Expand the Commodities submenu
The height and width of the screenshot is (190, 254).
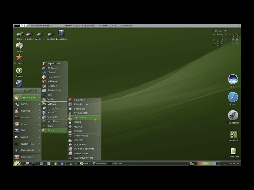(x=84, y=136)
